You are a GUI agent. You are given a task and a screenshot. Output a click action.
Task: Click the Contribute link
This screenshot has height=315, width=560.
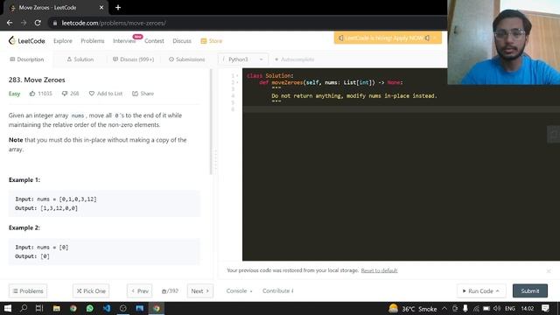click(x=278, y=291)
